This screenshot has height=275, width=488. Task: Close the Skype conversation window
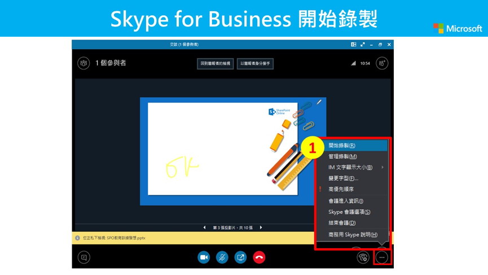(389, 45)
